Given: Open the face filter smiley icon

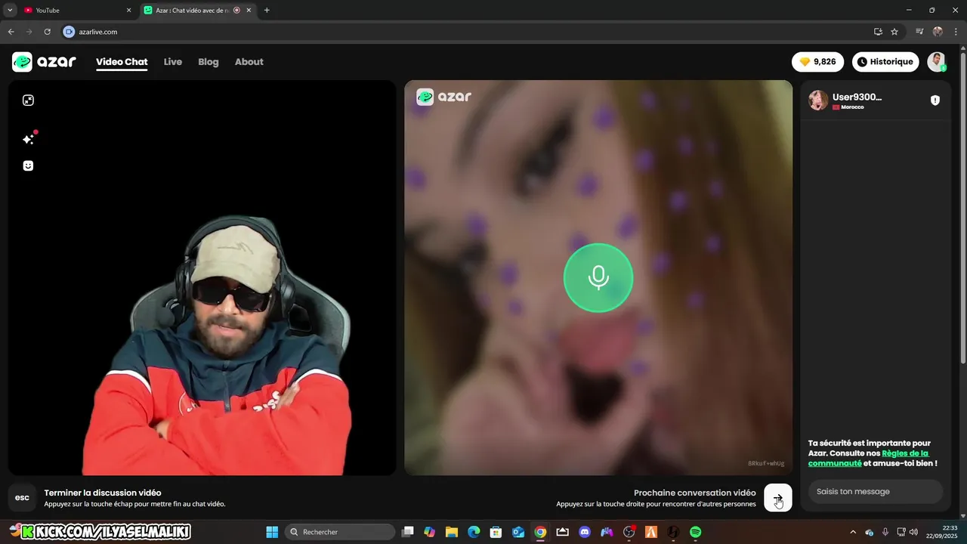Looking at the screenshot, I should click(x=28, y=165).
